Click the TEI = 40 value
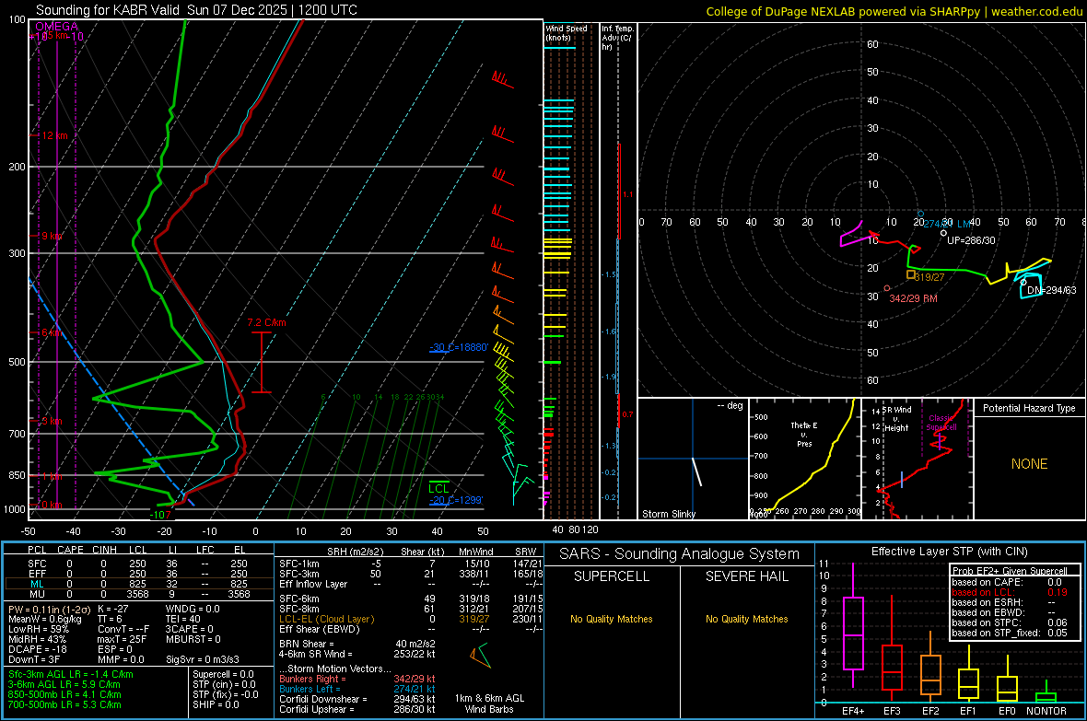 coord(183,619)
